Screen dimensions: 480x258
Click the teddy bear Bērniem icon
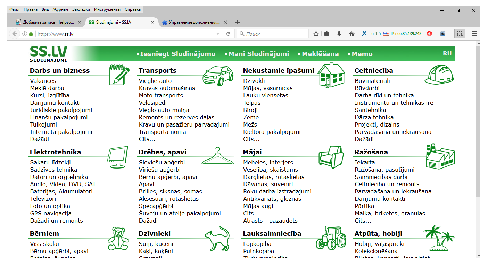pyautogui.click(x=118, y=239)
